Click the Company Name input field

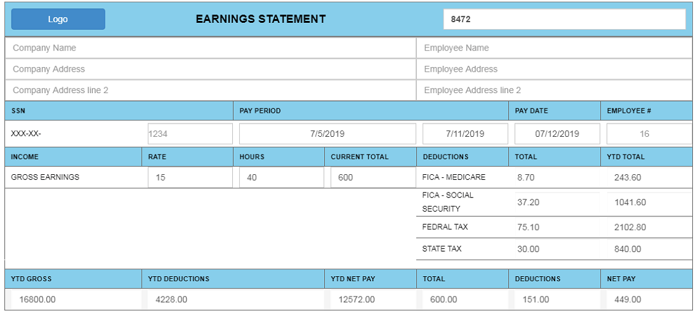[x=211, y=48]
